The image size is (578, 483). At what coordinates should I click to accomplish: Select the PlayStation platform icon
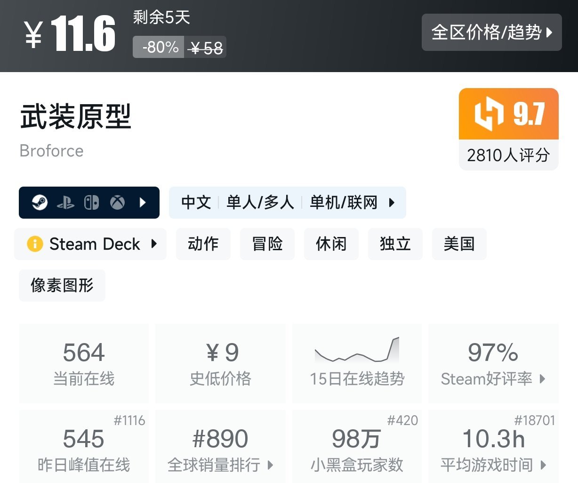[x=66, y=203]
